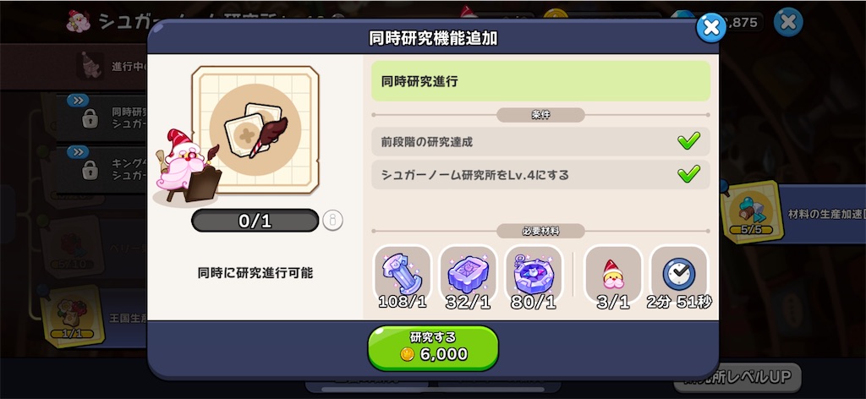The image size is (866, 399).
Task: Click the checkmark for 前段階の研究達成
Action: (688, 141)
